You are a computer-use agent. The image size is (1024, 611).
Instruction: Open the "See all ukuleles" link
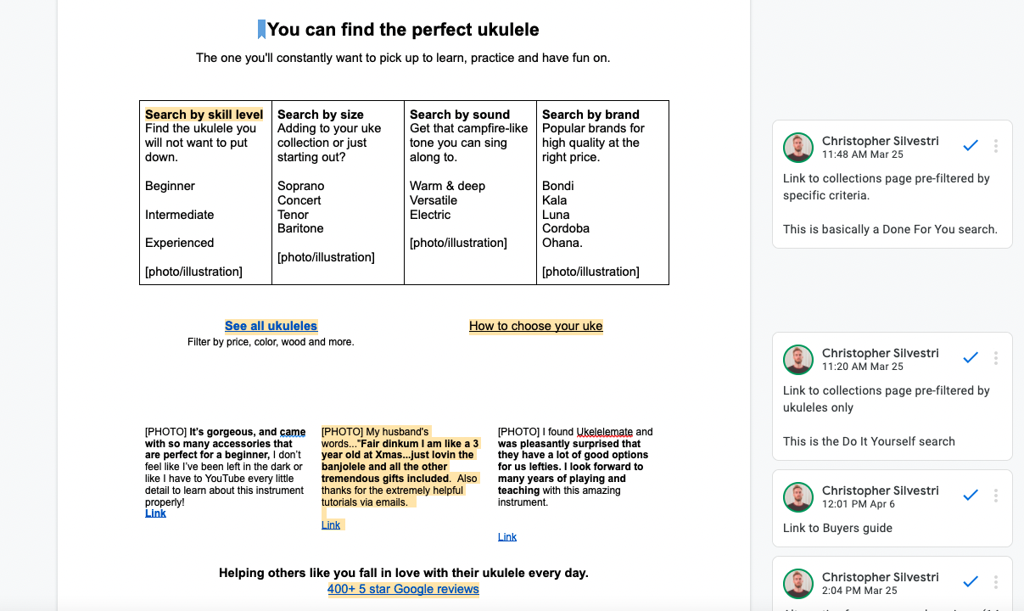271,326
